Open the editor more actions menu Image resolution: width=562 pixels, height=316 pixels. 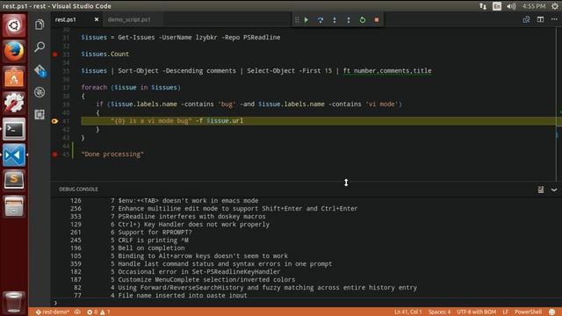[554, 19]
